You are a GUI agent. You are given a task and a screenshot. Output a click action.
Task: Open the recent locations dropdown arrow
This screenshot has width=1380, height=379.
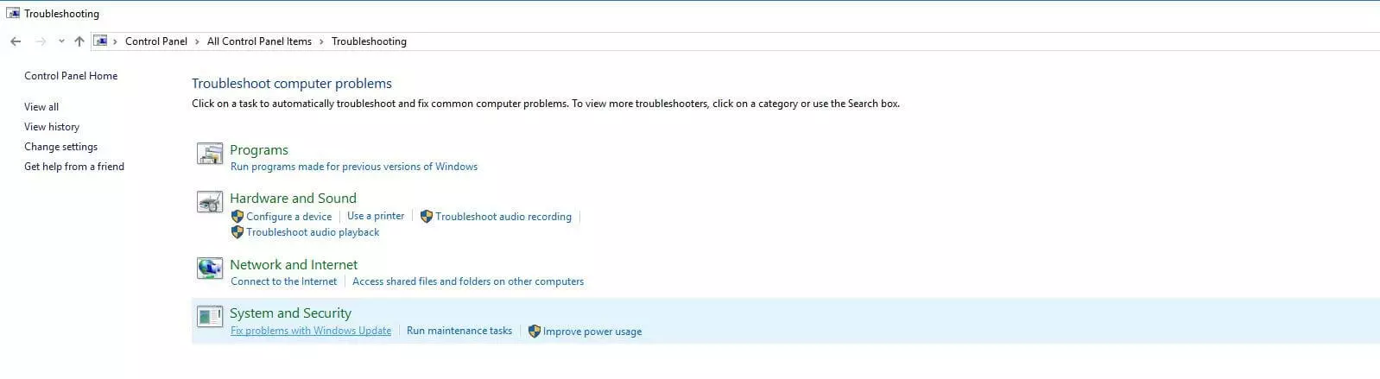tap(61, 41)
